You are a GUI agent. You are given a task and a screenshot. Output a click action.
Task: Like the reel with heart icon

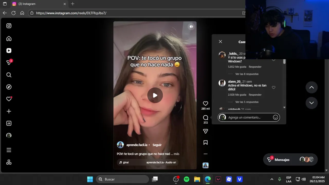(x=205, y=103)
